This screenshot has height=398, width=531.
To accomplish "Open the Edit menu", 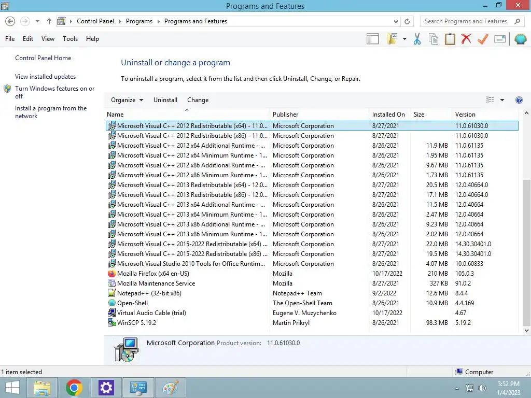I will 28,39.
